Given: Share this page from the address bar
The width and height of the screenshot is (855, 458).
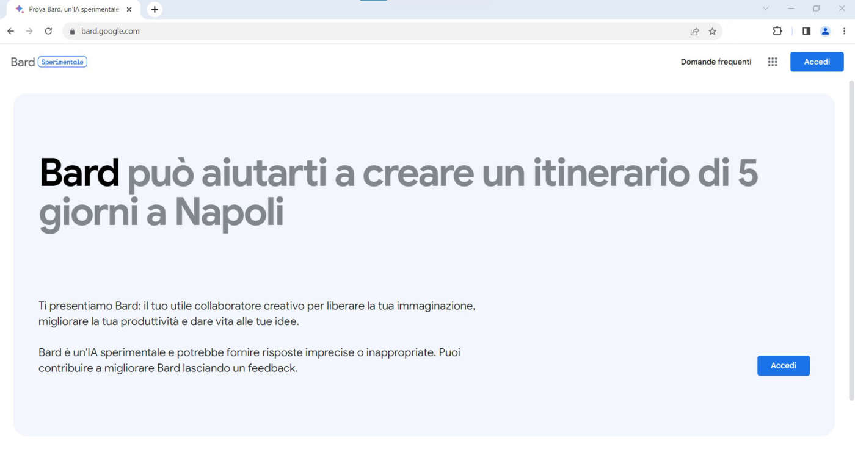Looking at the screenshot, I should point(694,32).
